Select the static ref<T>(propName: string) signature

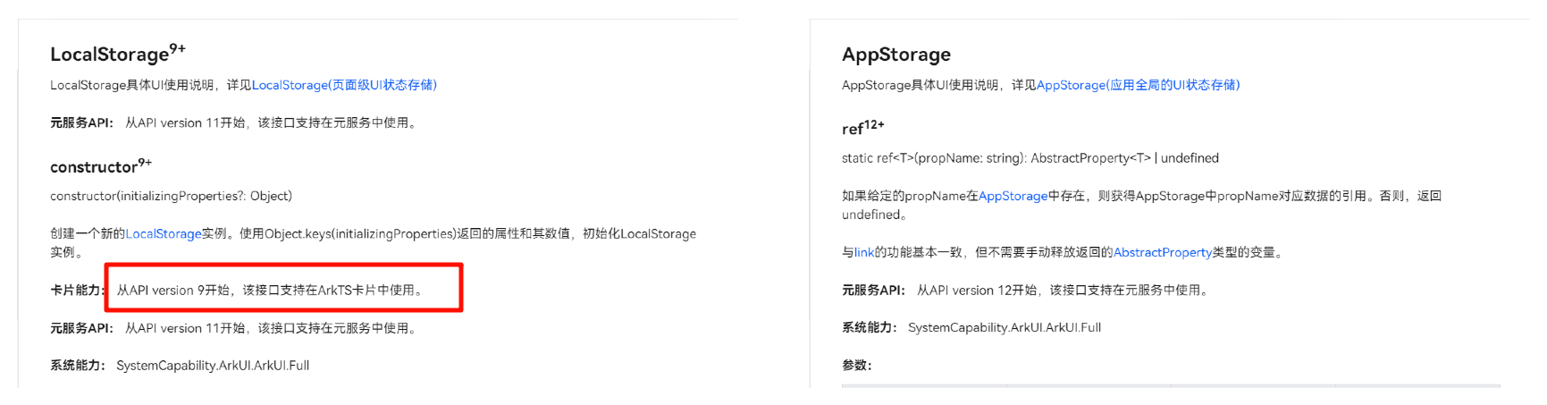click(1030, 158)
